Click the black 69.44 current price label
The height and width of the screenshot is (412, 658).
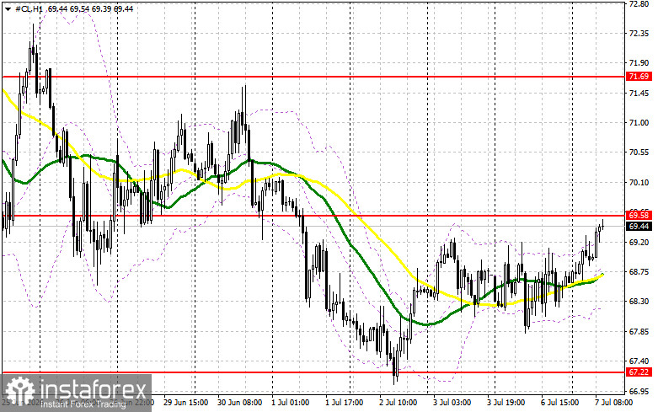click(639, 227)
